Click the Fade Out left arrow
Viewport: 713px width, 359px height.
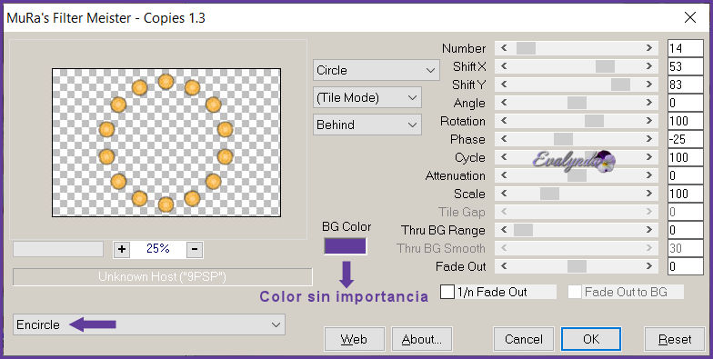click(x=504, y=266)
